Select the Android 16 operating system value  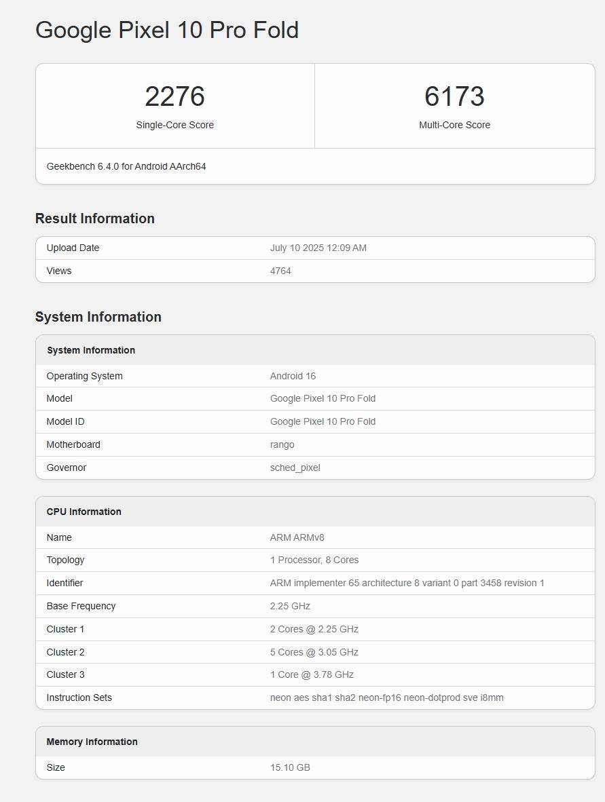(293, 376)
